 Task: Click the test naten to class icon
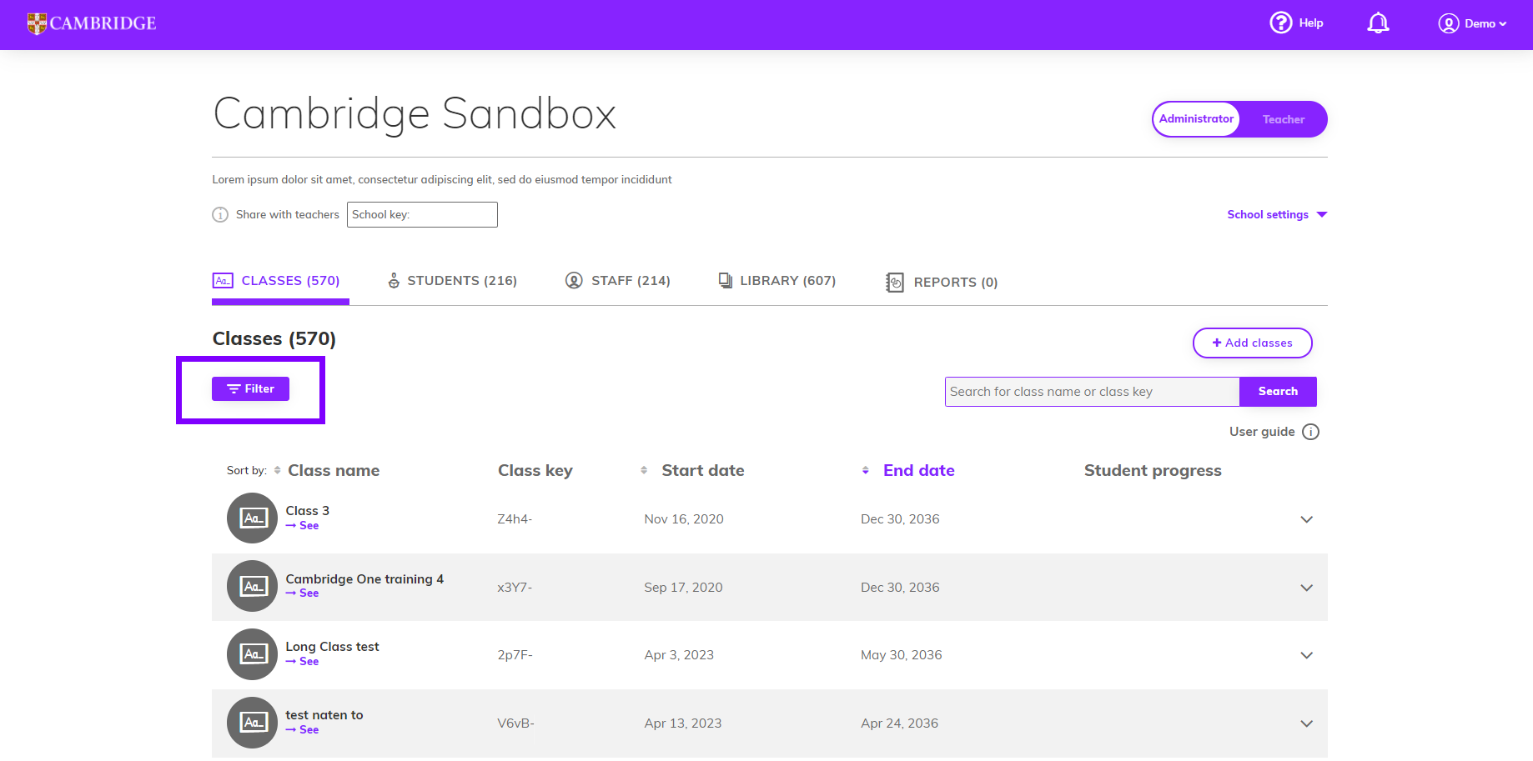coord(252,723)
